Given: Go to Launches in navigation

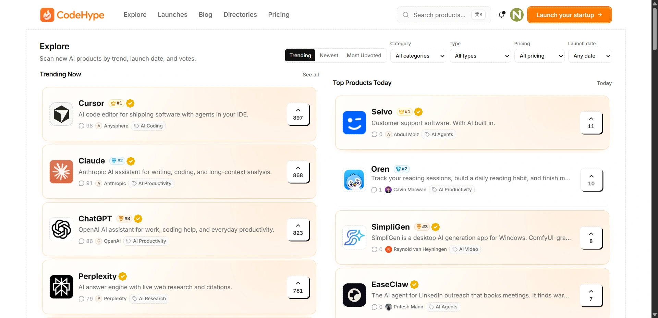Looking at the screenshot, I should coord(172,15).
